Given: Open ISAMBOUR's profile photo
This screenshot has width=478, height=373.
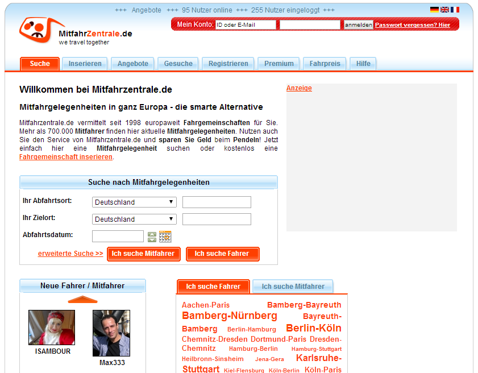Looking at the screenshot, I should (x=52, y=328).
